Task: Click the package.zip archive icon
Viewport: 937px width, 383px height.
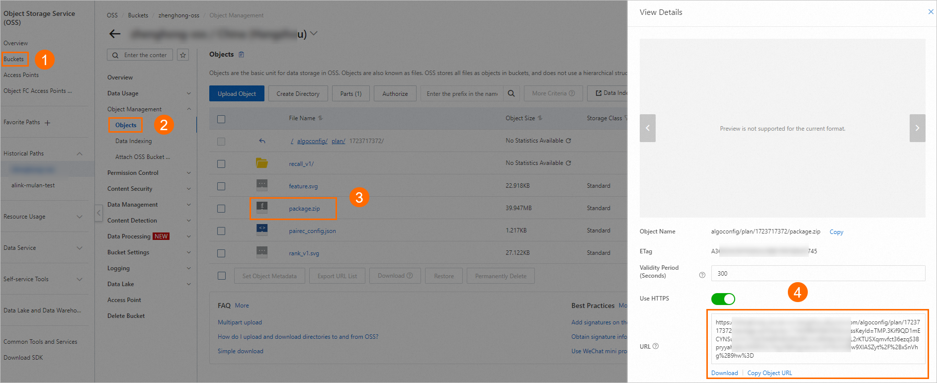Action: pos(262,208)
